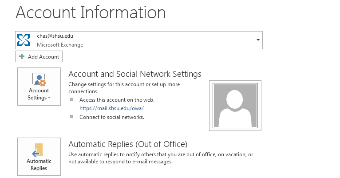Click the Automatic Replies button label
Viewport: 340px width, 178px height.
(39, 165)
